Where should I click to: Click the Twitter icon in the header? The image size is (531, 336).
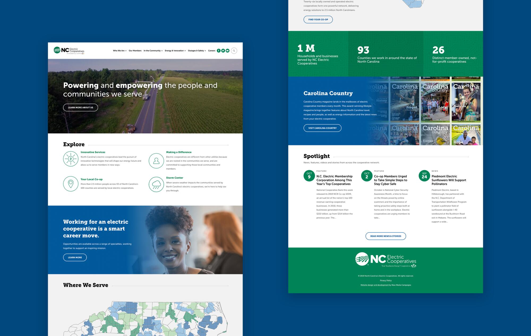click(223, 51)
